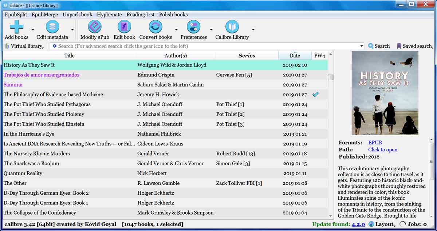Viewport: 437px width, 231px height.
Task: Click the EPUB format link
Action: 375,143
